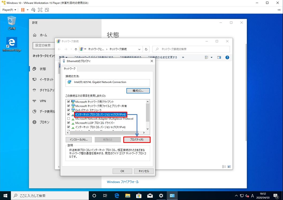The width and height of the screenshot is (283, 200).
Task: Uncheck Microsoft ネットワーク用クライアント
Action: point(68,102)
